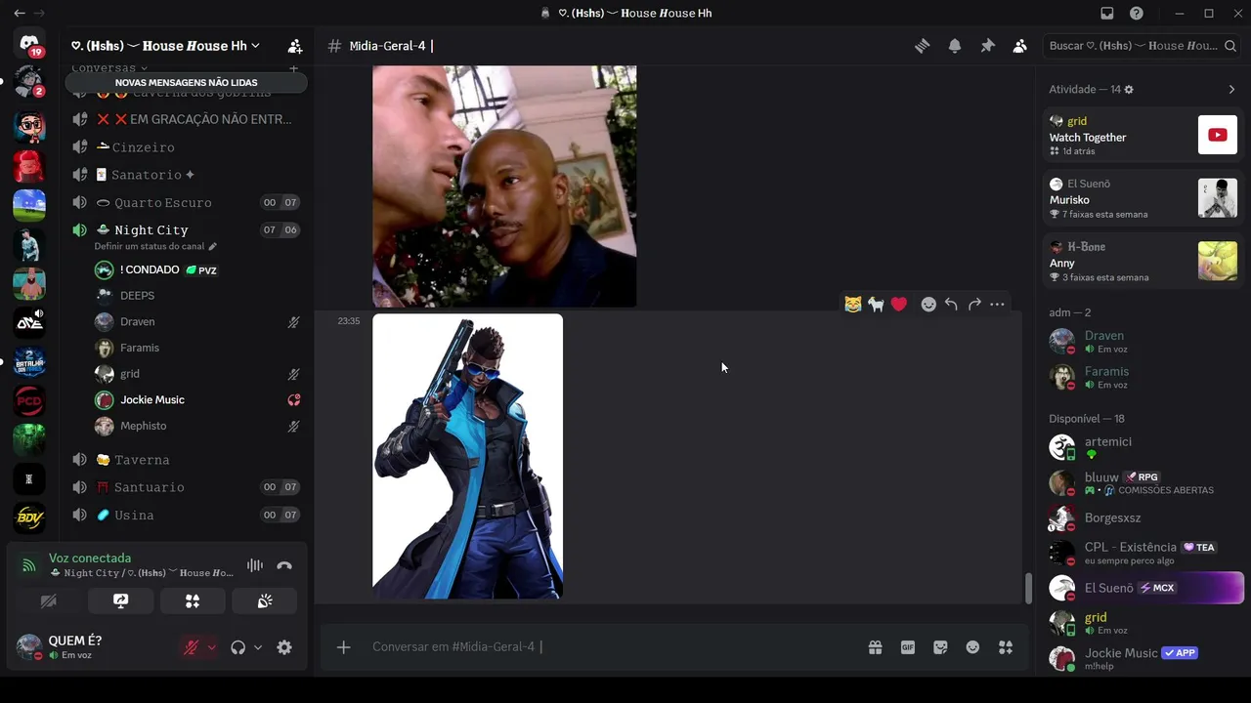Toggle noise suppression in voice panel
The image size is (1251, 703).
tap(255, 565)
